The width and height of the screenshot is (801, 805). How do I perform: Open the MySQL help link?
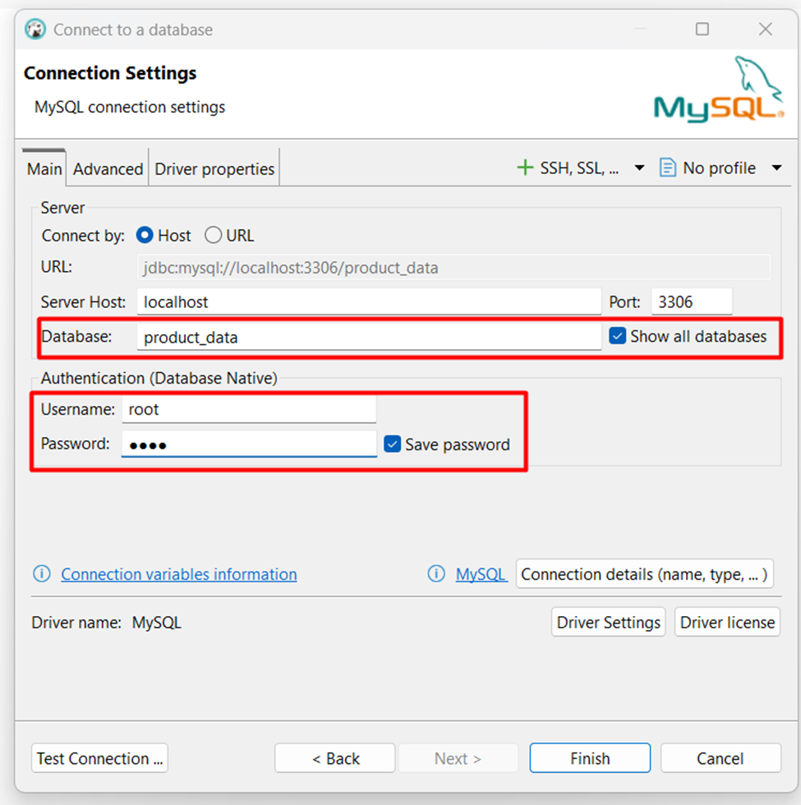(481, 574)
